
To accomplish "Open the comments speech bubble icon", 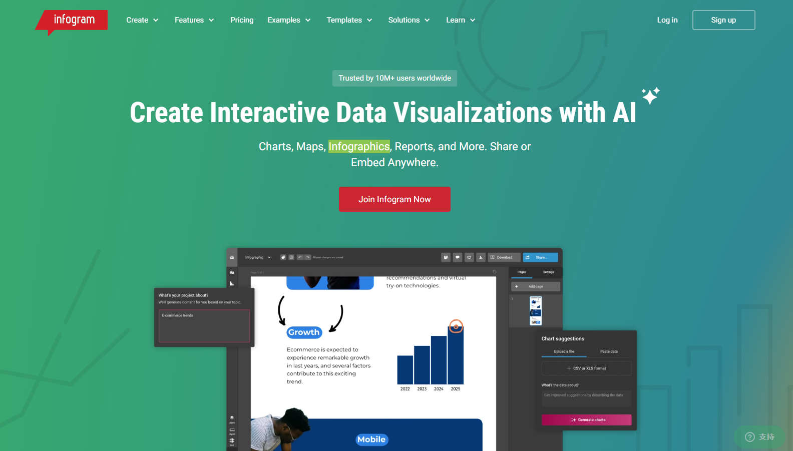I will 458,257.
